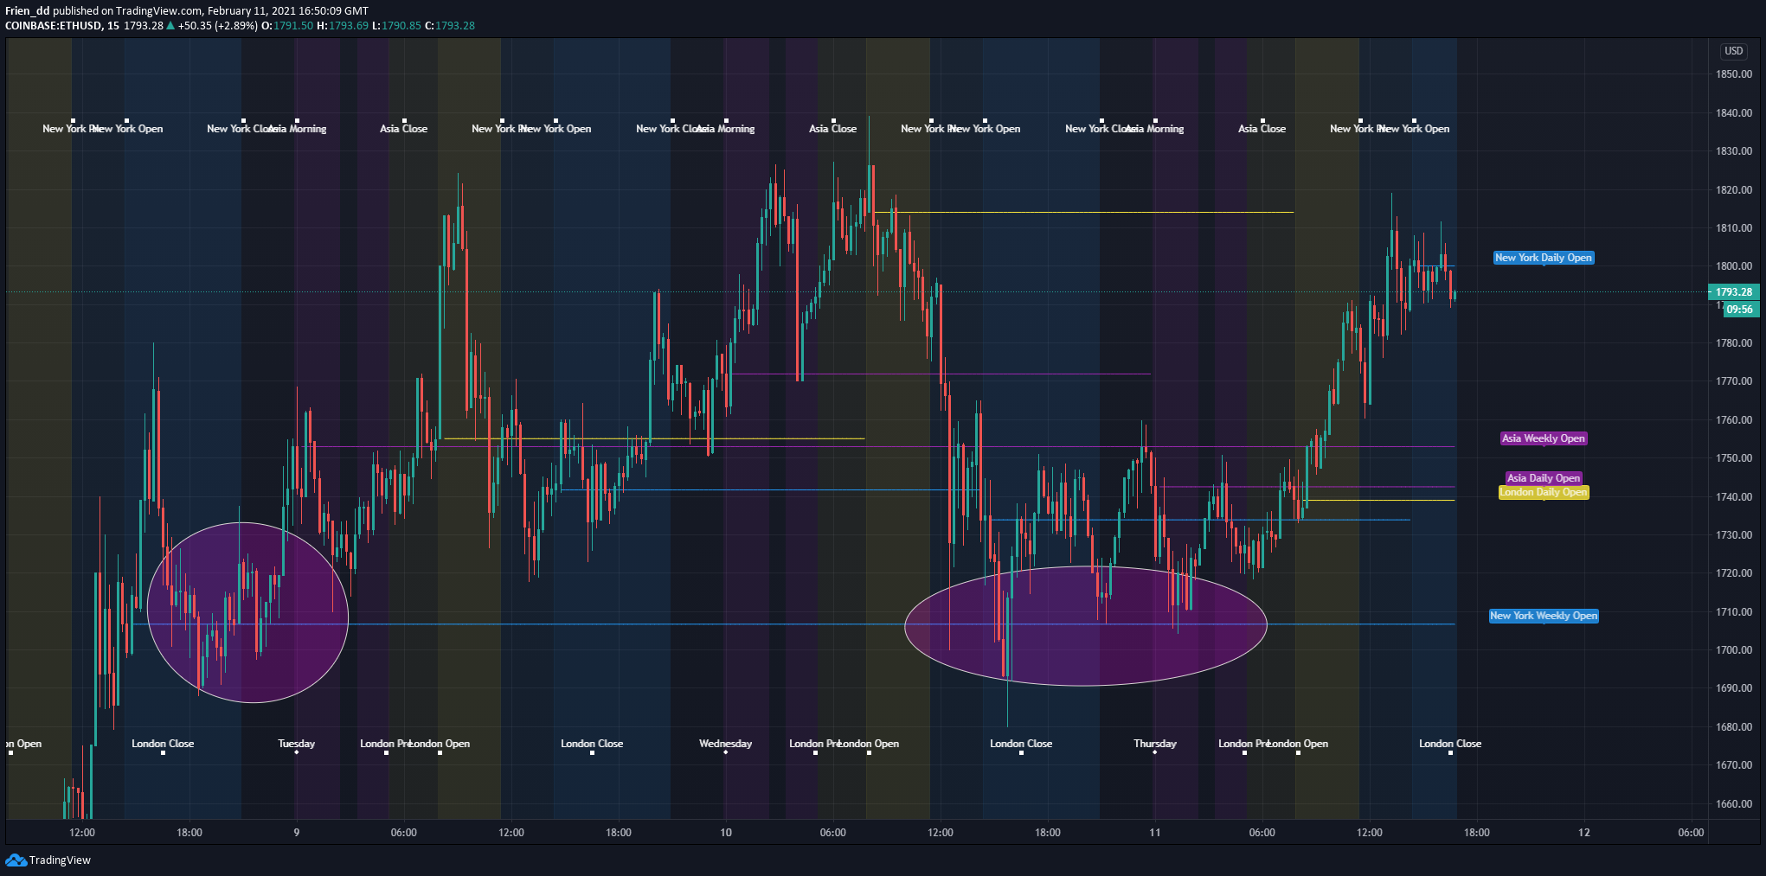Click the 1760.00 price axis label

(1734, 420)
